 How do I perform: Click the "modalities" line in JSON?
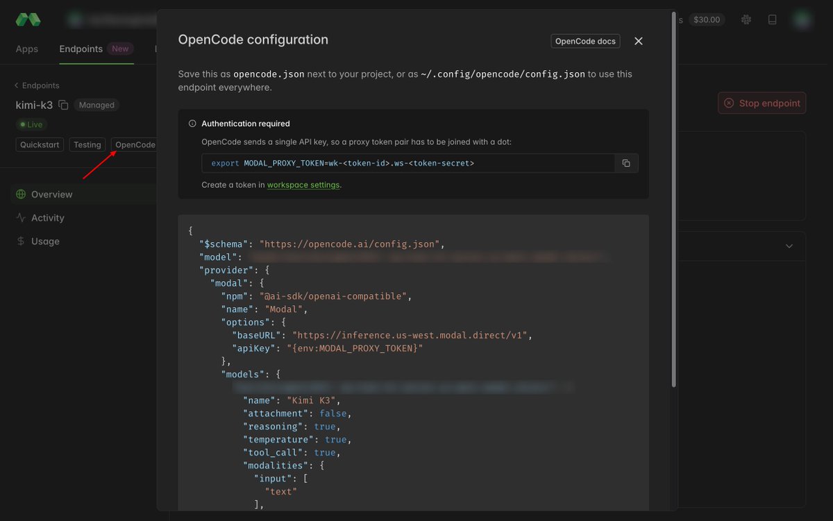[x=283, y=466]
